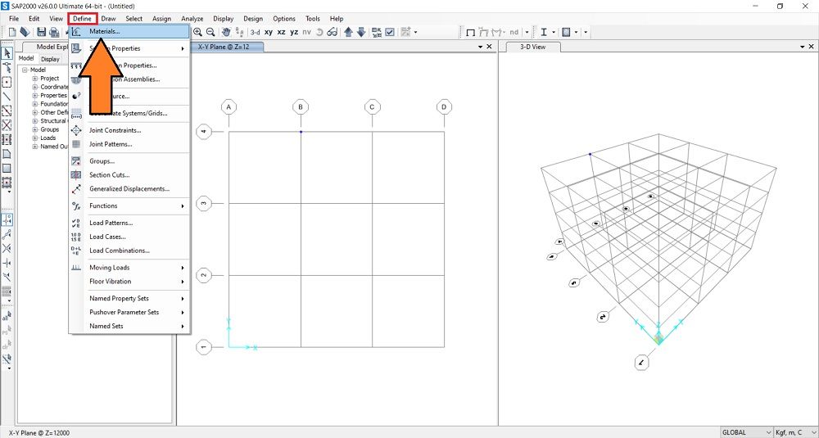
Task: Expand the Project tree node
Action: (x=35, y=79)
